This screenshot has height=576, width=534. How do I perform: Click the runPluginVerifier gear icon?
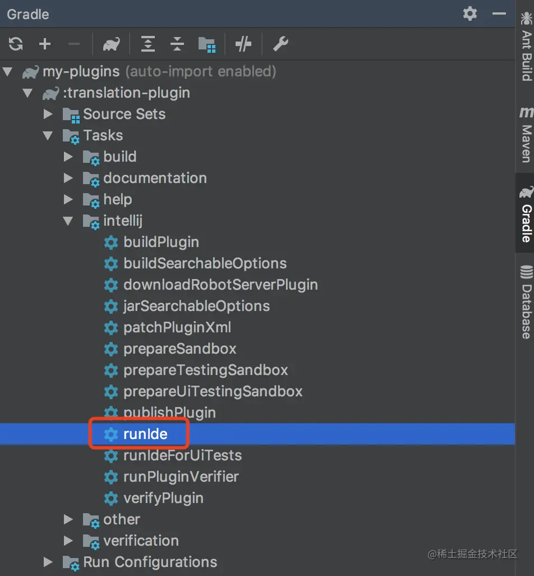(111, 477)
